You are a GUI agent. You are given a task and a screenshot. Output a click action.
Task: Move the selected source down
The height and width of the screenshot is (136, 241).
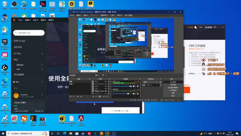pyautogui.click(x=107, y=96)
